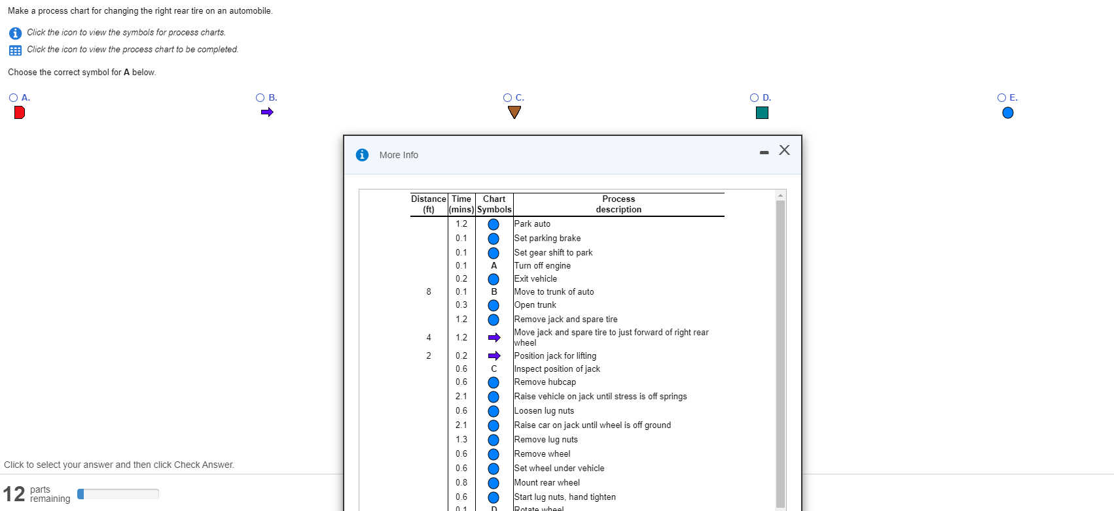
Task: Click the Process description column header
Action: coord(619,204)
